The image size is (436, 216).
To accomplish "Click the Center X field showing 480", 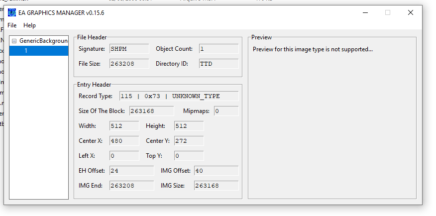I will point(124,141).
